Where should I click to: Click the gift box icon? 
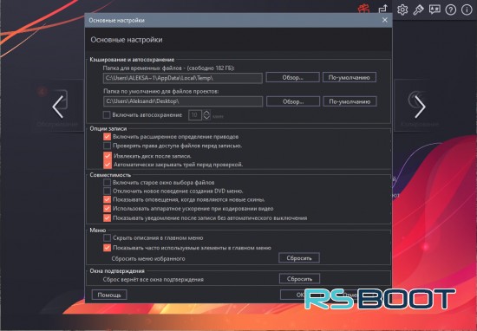tap(363, 9)
